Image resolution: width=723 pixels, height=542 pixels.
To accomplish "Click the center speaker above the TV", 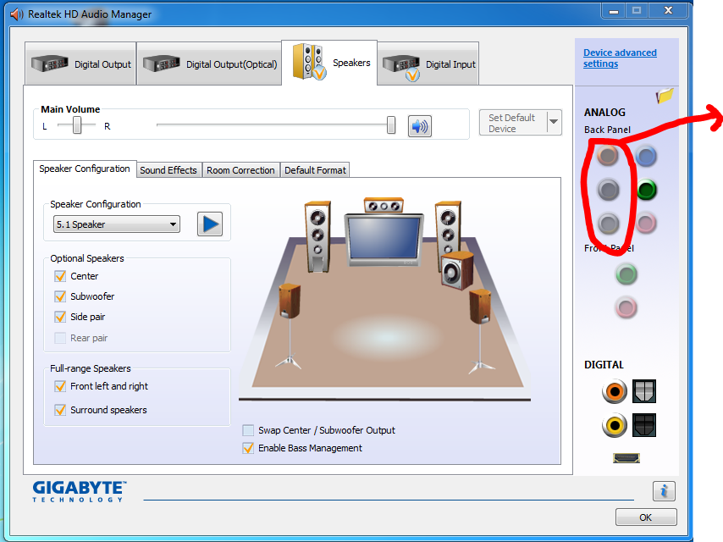I will click(384, 205).
